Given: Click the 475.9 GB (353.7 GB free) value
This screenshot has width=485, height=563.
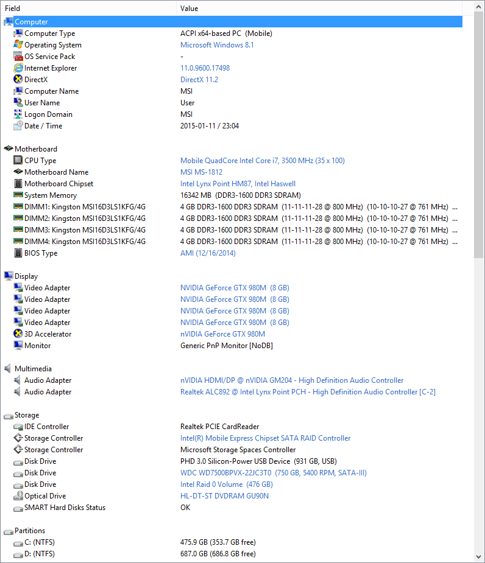Looking at the screenshot, I should (x=218, y=542).
